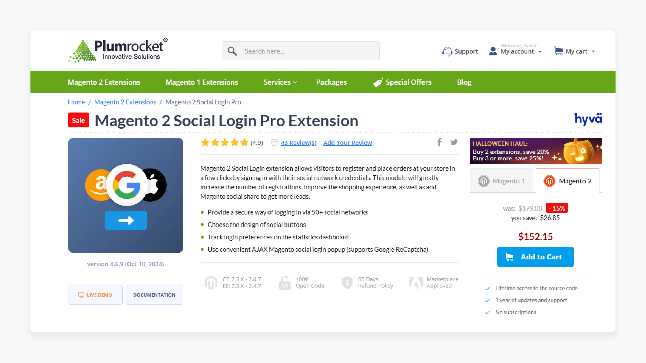Image resolution: width=646 pixels, height=363 pixels.
Task: Click the My cart shopping cart icon
Action: pyautogui.click(x=558, y=51)
